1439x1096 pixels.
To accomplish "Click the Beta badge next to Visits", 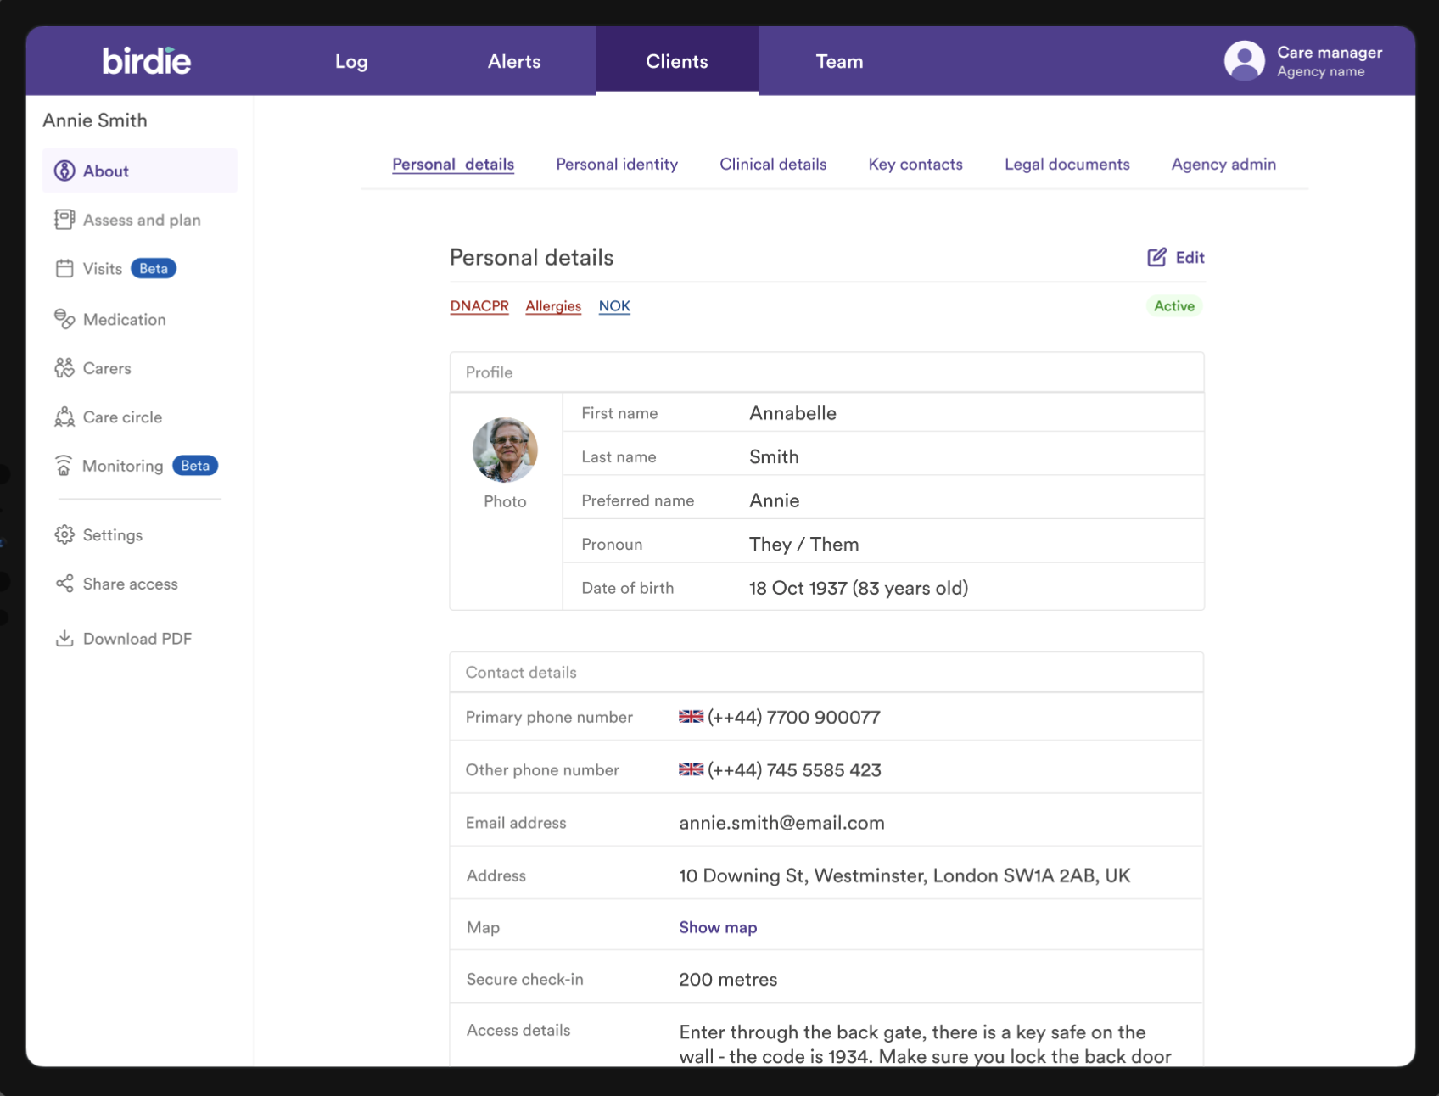I will pyautogui.click(x=154, y=269).
